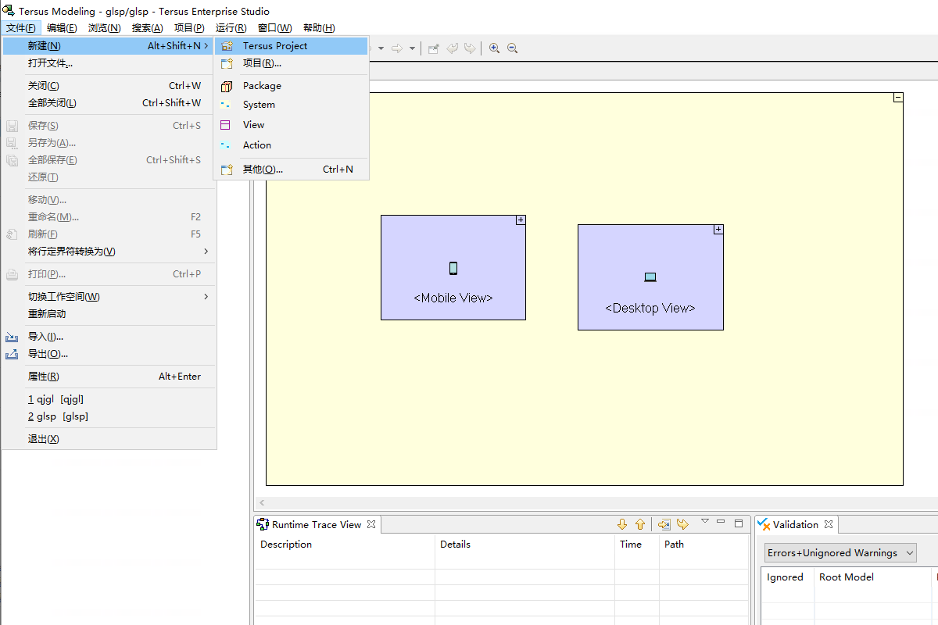Click the down arrow icon in Runtime Trace
Screen dimensions: 938x625
(x=622, y=525)
